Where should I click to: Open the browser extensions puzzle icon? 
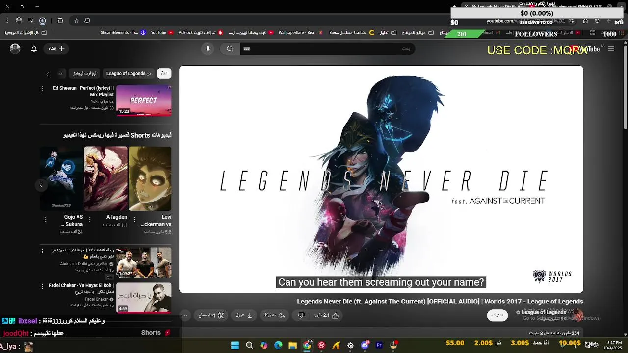point(60,21)
